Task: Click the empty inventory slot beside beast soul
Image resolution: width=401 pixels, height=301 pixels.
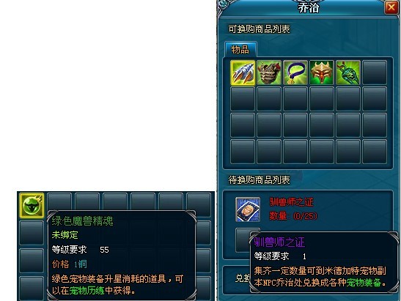Action: click(x=59, y=202)
